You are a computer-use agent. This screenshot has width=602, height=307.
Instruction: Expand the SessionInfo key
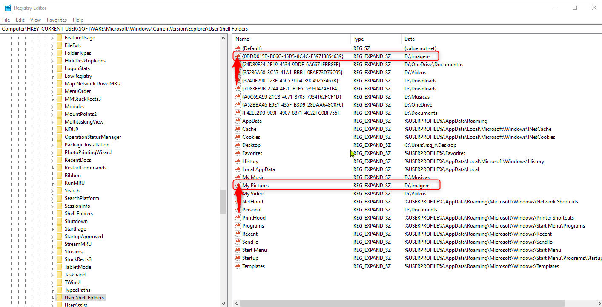[52, 206]
